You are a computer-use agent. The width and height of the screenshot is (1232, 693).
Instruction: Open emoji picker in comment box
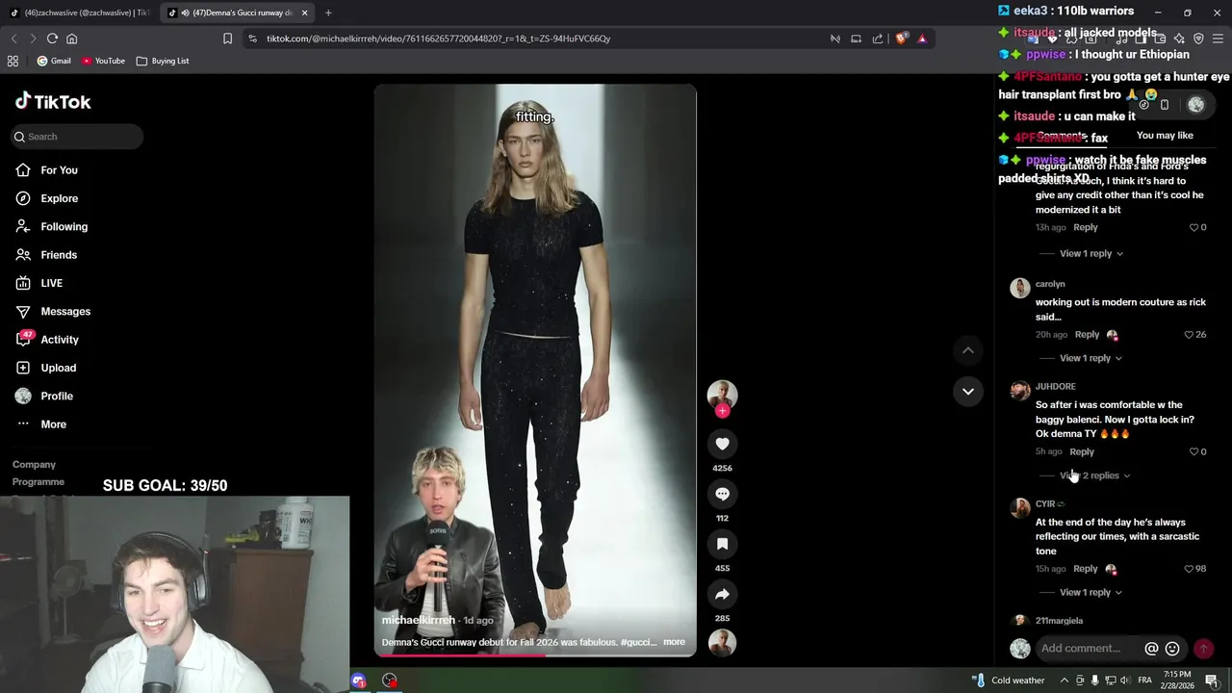(x=1172, y=649)
